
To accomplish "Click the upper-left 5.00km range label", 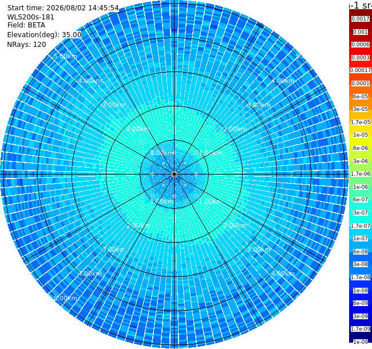I will coord(65,56).
